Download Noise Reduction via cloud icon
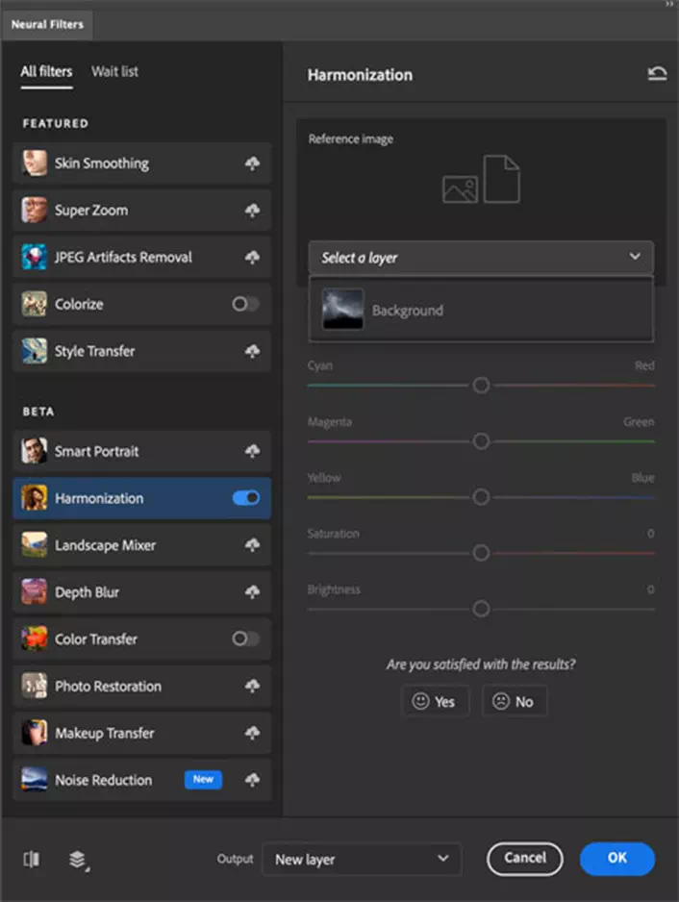The width and height of the screenshot is (679, 902). click(x=252, y=780)
